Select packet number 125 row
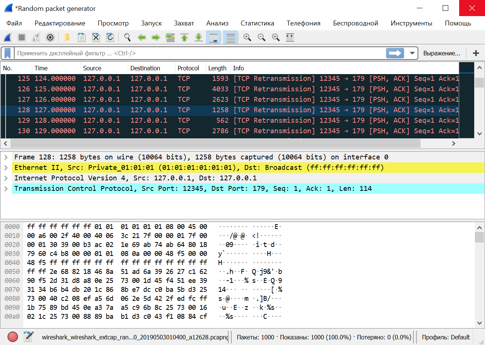485x345 pixels. point(230,79)
